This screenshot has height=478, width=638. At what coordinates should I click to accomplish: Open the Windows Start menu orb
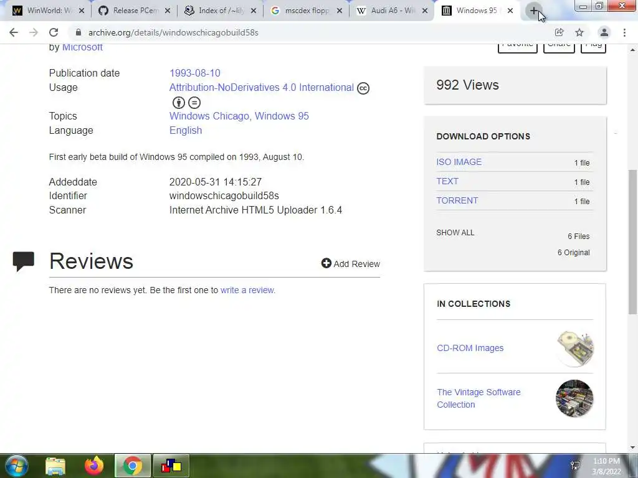pos(17,466)
